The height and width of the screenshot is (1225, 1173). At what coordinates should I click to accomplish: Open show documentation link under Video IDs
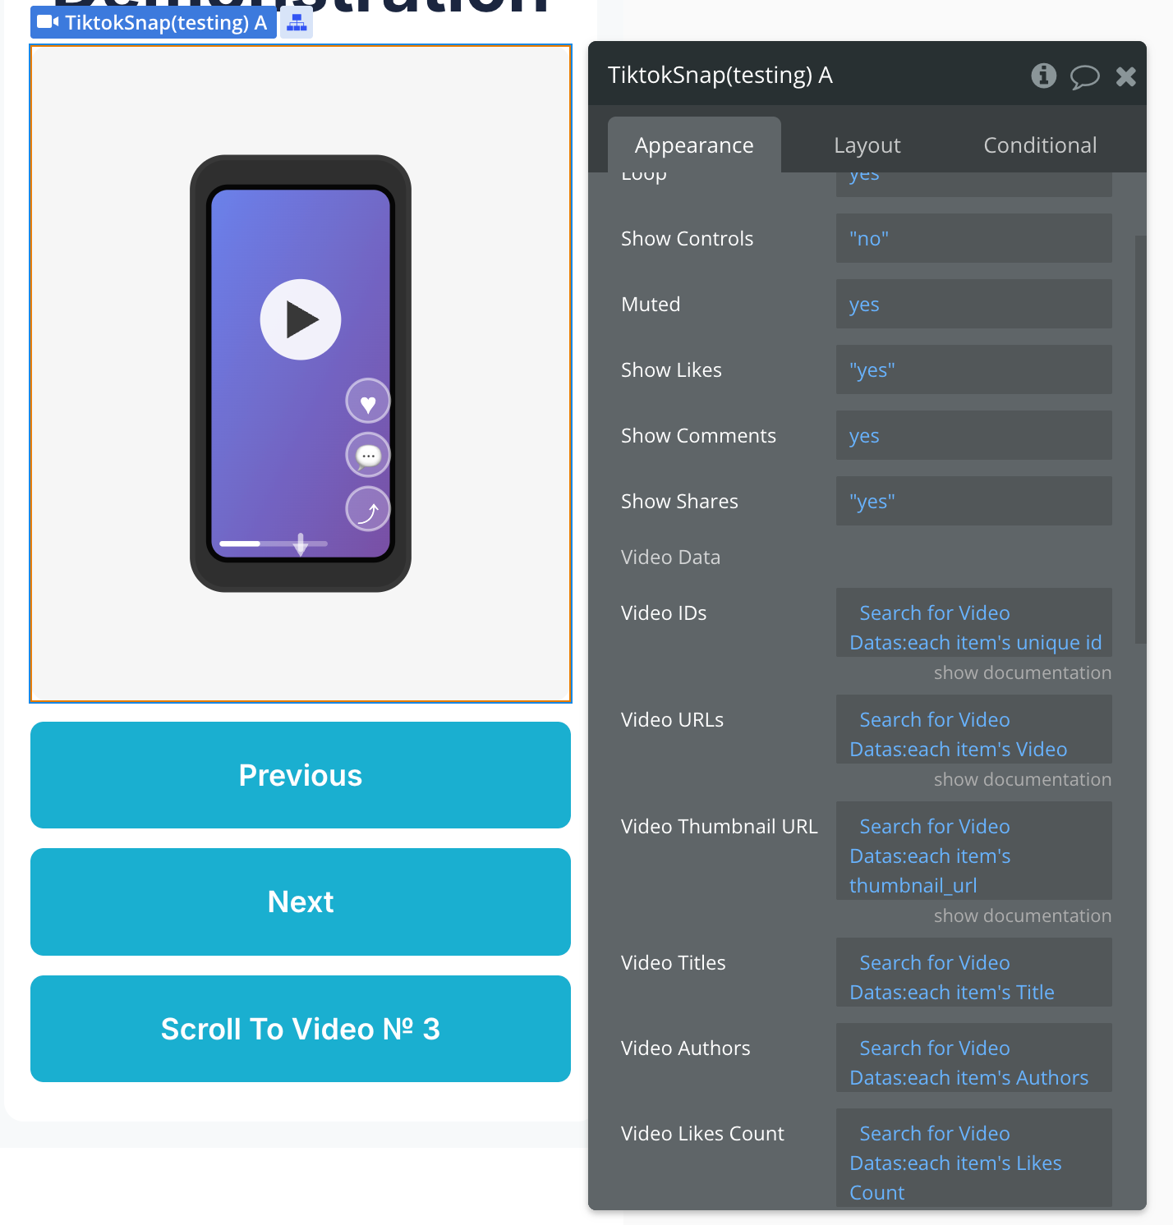click(1022, 672)
